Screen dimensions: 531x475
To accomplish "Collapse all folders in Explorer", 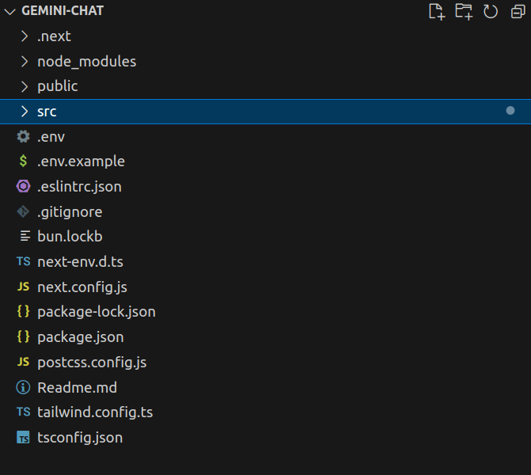I will tap(518, 12).
